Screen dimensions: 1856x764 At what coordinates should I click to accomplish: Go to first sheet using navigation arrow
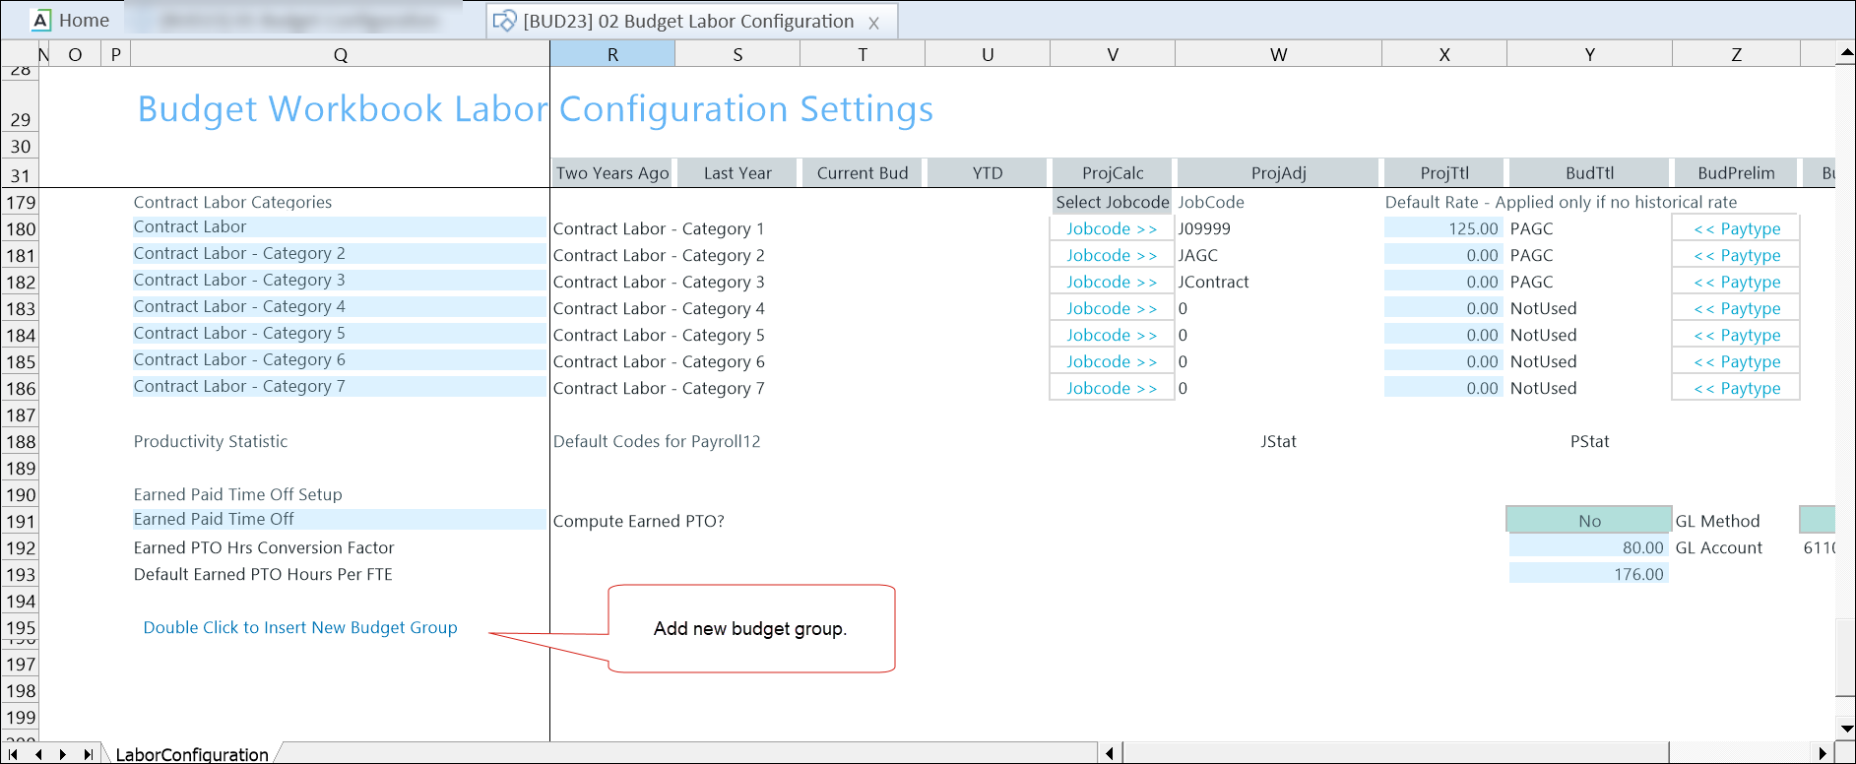point(14,754)
